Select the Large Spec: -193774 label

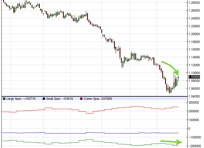coord(21,99)
